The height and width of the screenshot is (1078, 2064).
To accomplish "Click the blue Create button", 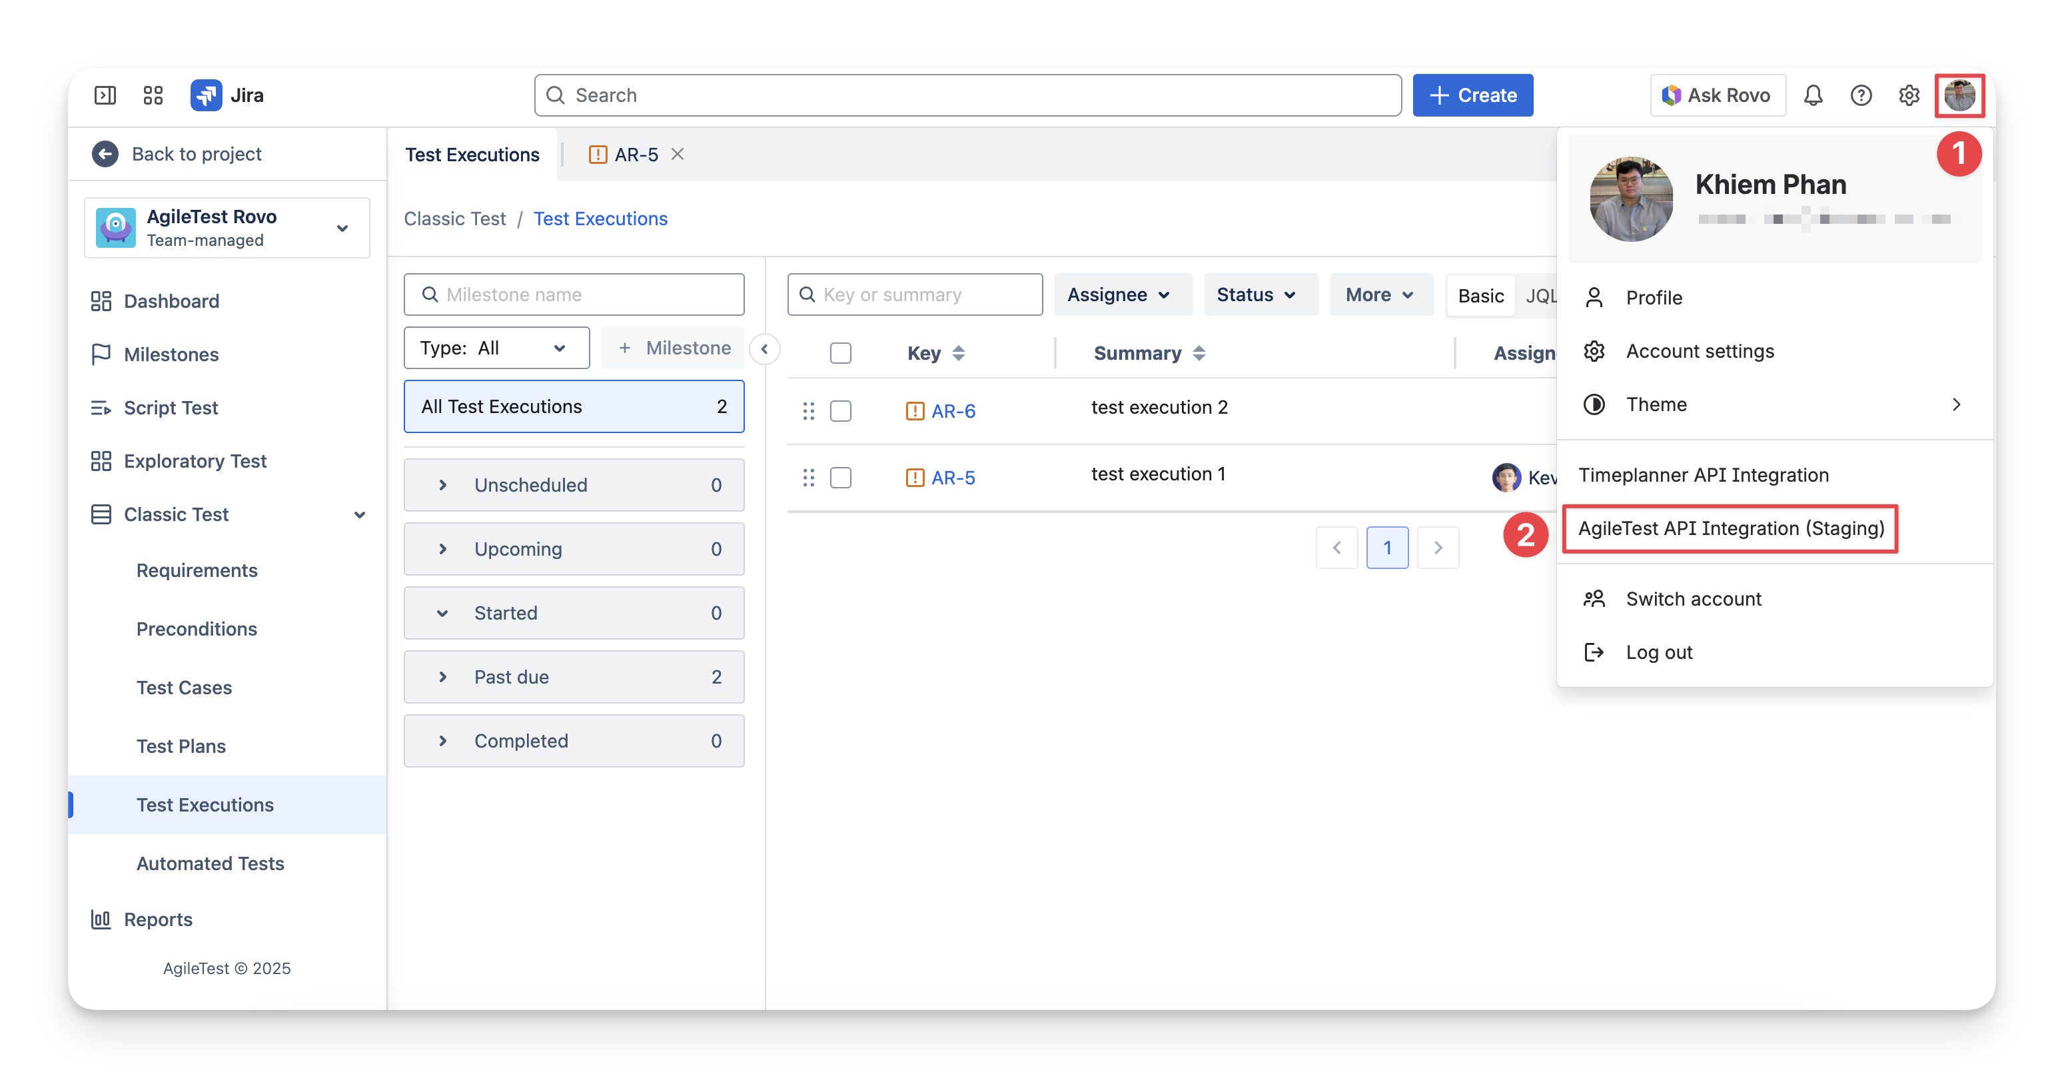I will 1472,95.
